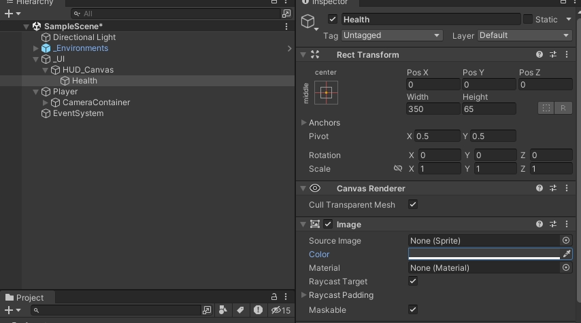The width and height of the screenshot is (581, 323).
Task: Search Project by type icon
Action: (x=223, y=310)
